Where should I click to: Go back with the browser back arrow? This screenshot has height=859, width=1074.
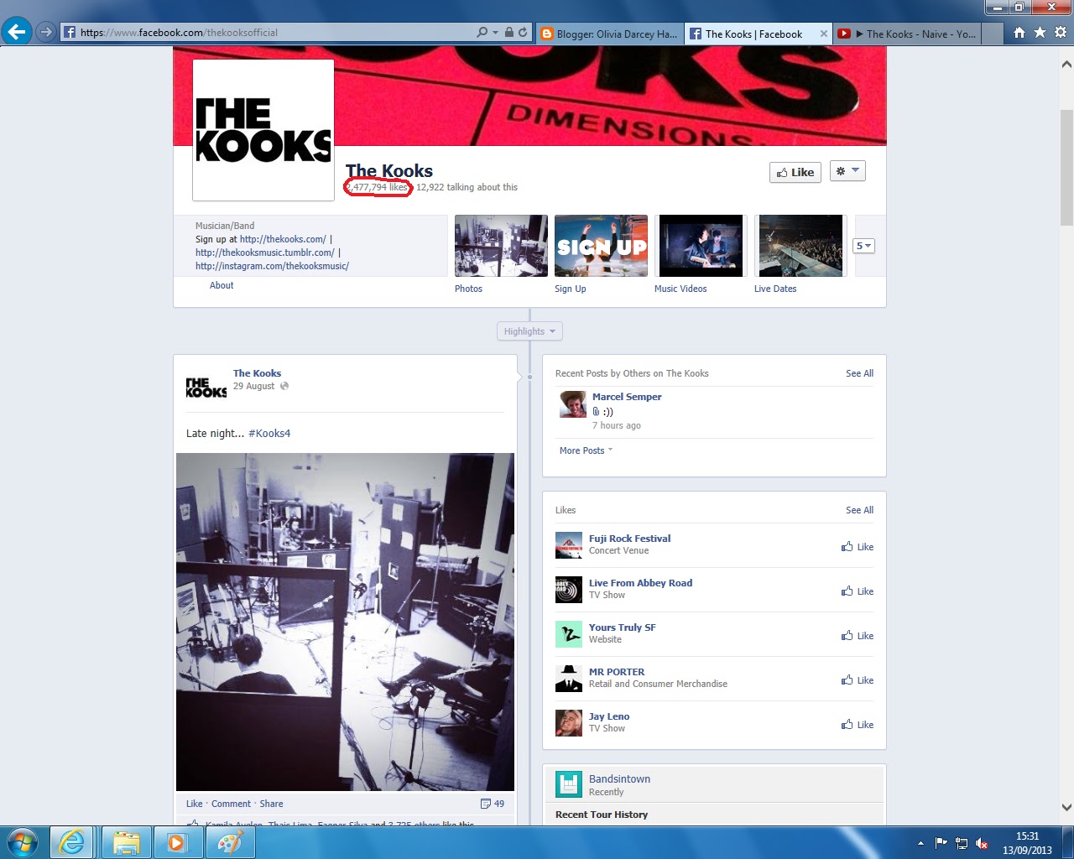pos(16,33)
